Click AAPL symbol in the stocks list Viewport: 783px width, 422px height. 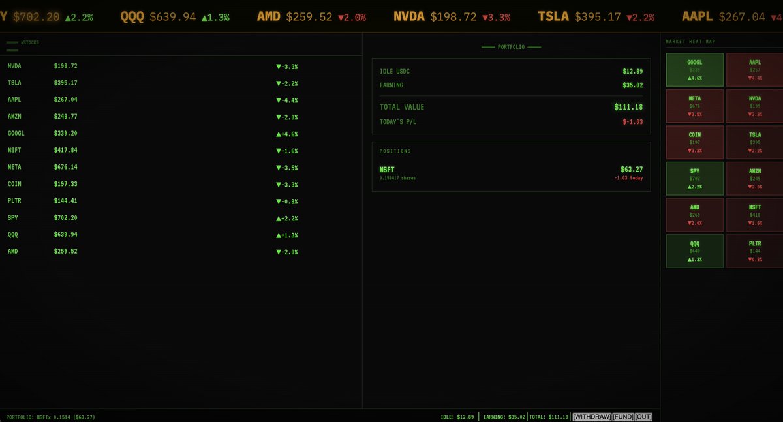[14, 100]
